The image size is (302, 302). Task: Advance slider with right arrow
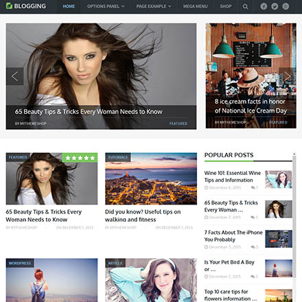point(288,76)
